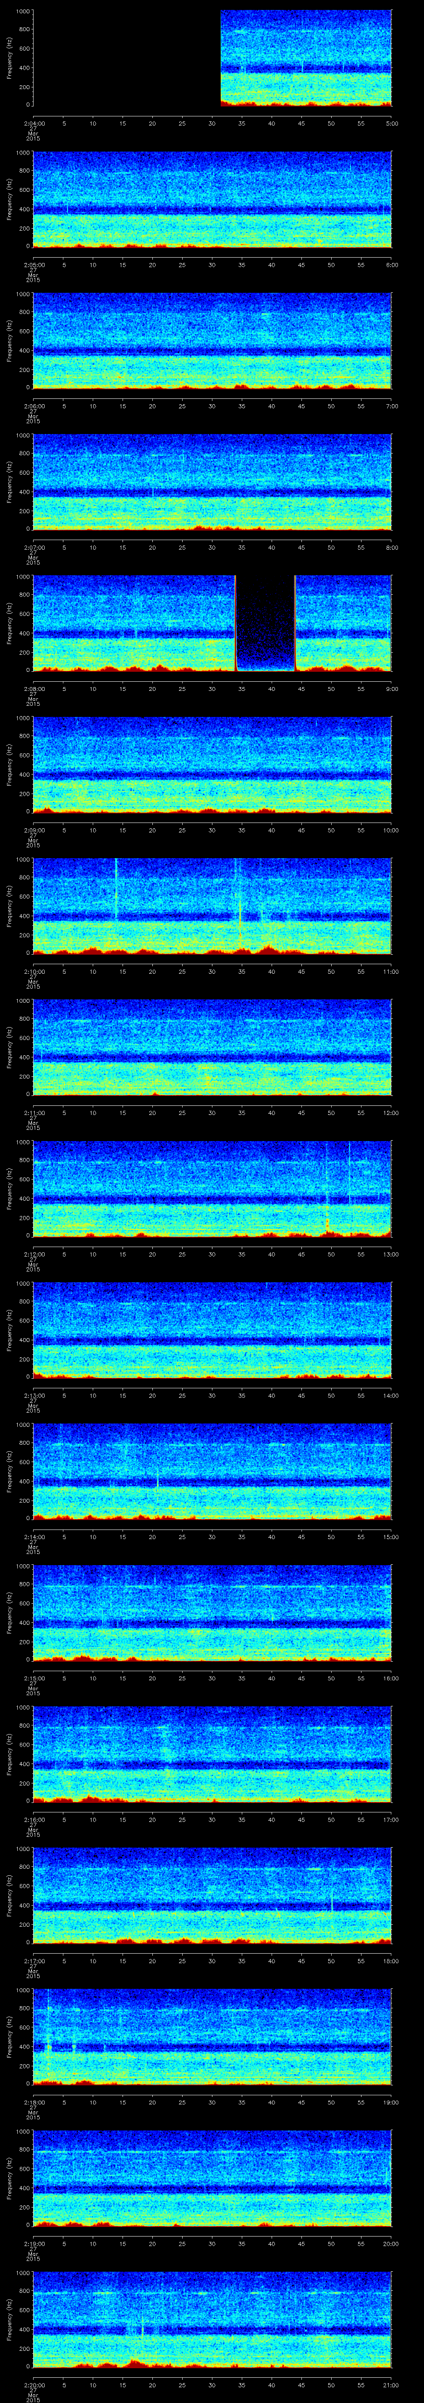Click the '2:09:00' start time label

pyautogui.click(x=34, y=830)
